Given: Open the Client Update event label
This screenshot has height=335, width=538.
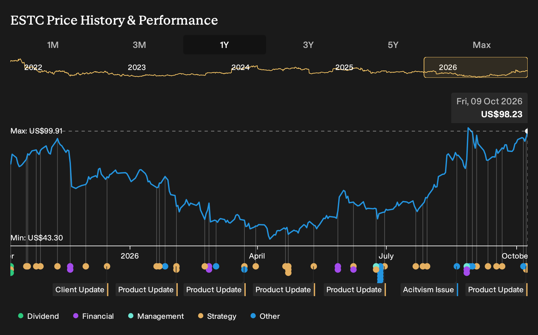Looking at the screenshot, I should point(80,290).
